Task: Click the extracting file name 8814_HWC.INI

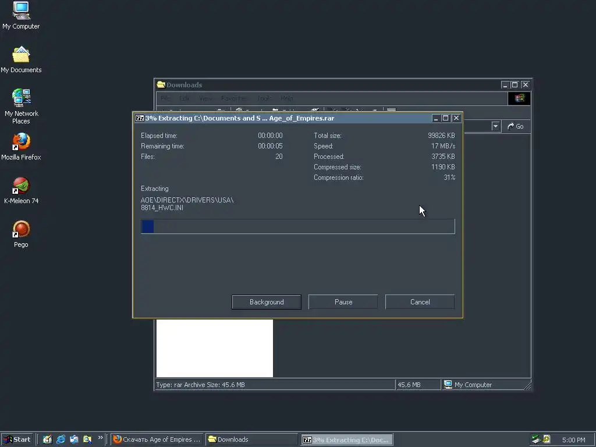Action: pos(162,208)
